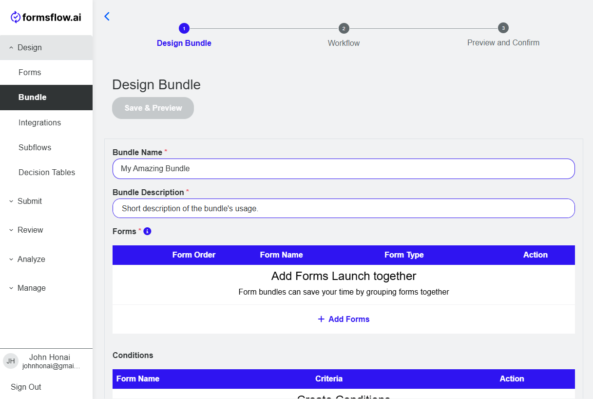Click the Conditions table Action header
Screen dimensions: 593x399
(512, 379)
